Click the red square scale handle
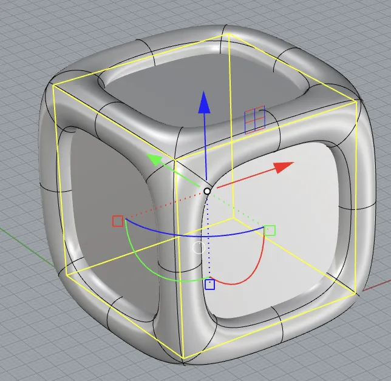This screenshot has height=381, width=391. tap(118, 221)
